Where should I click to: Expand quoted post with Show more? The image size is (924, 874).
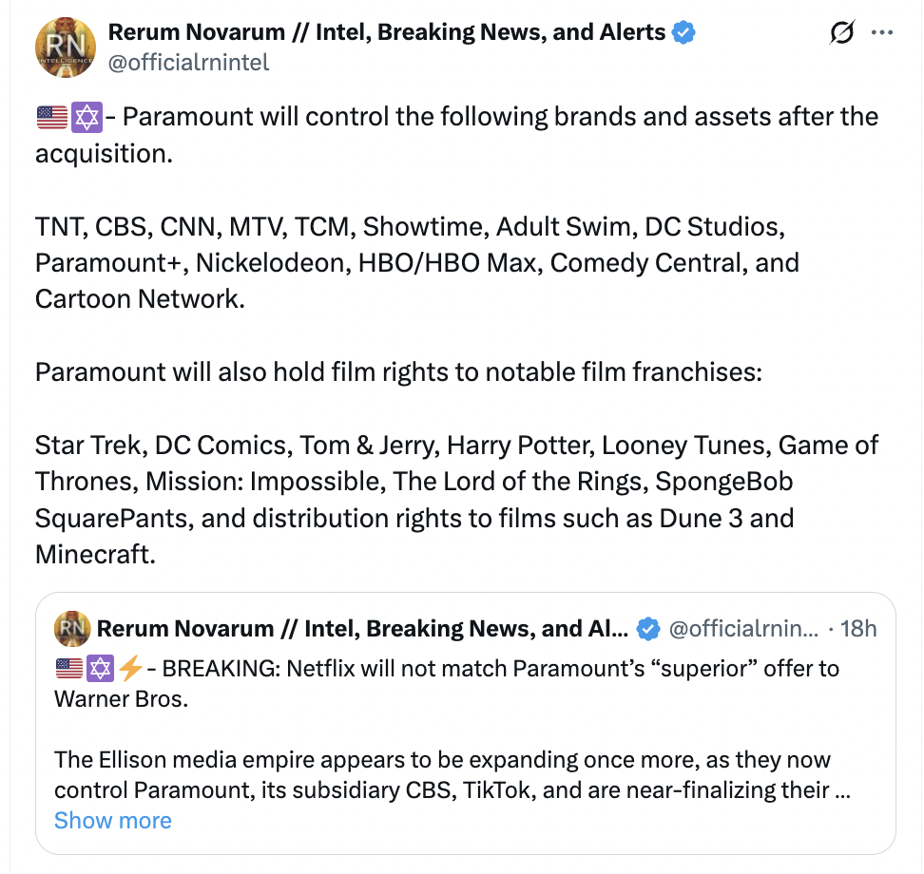113,821
